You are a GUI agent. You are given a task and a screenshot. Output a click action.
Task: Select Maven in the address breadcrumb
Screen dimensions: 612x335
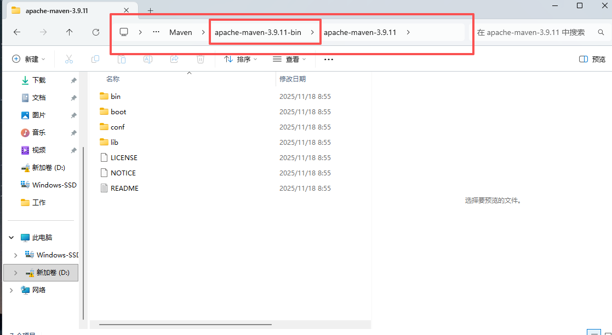(x=180, y=32)
